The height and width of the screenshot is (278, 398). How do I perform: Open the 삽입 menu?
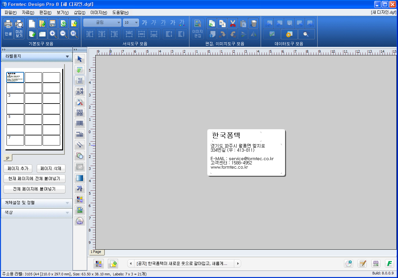point(80,12)
